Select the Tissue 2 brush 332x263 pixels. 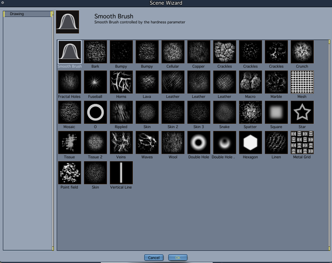[x=95, y=143]
